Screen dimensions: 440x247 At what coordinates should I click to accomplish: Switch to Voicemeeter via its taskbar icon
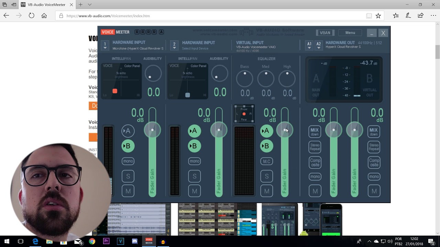pyautogui.click(x=149, y=242)
